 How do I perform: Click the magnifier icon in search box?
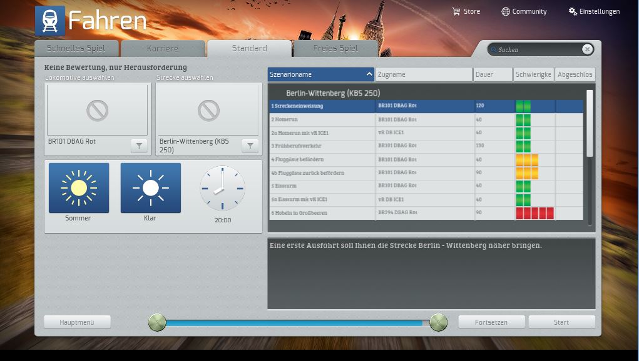click(x=494, y=49)
